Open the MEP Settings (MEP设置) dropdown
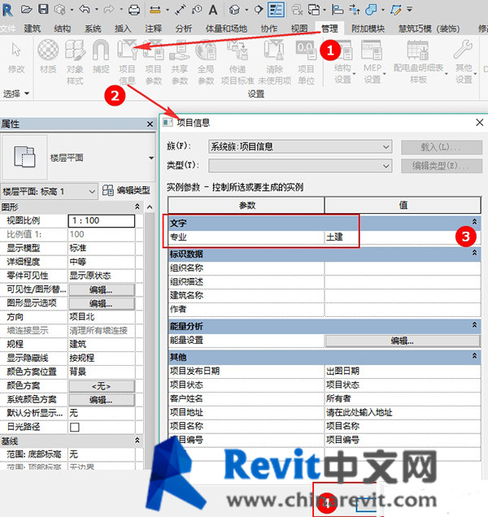The width and height of the screenshot is (488, 517). click(x=373, y=62)
